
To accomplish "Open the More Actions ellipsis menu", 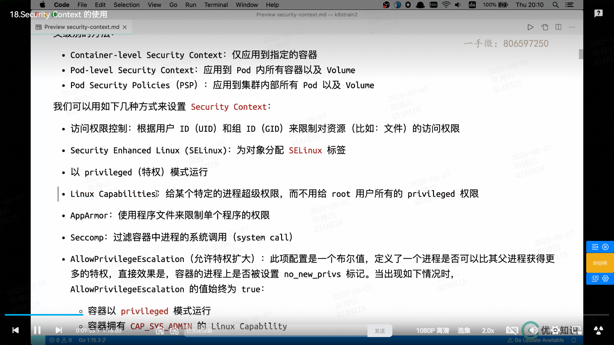I will 572,27.
